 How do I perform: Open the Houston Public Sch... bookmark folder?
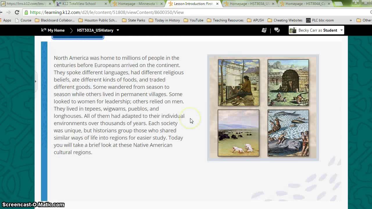click(98, 20)
